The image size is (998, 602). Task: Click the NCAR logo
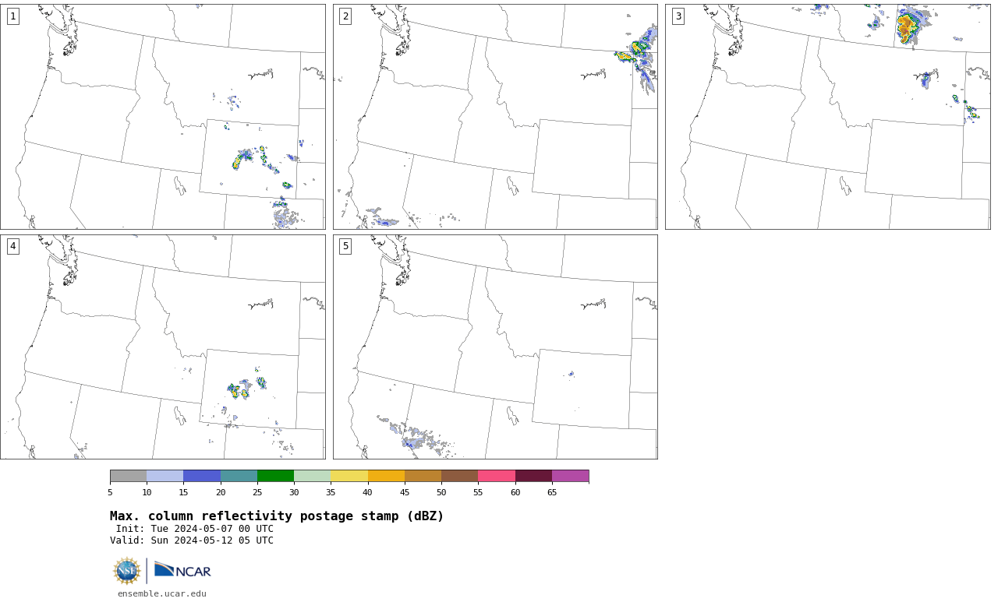pyautogui.click(x=182, y=570)
